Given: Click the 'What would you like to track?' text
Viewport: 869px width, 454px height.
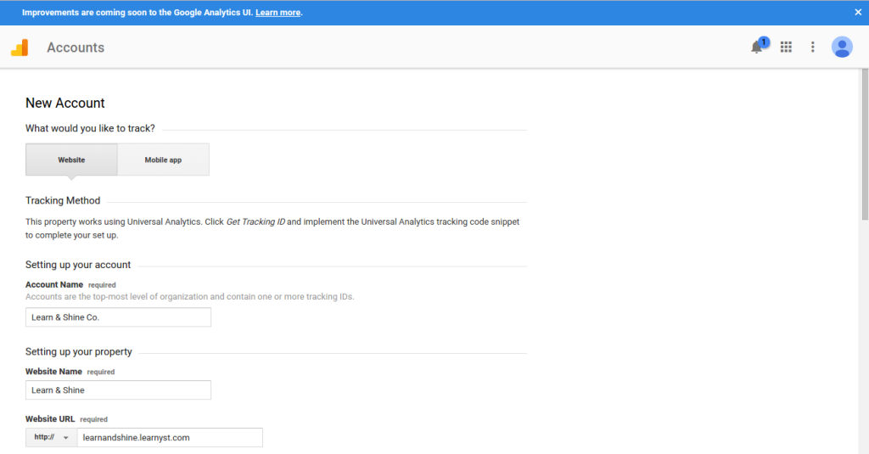Looking at the screenshot, I should click(90, 129).
